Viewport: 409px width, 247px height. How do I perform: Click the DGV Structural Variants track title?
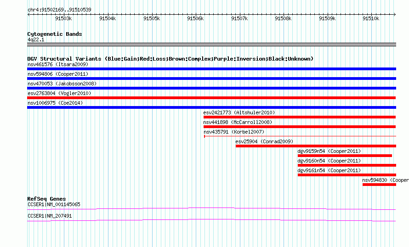coord(170,59)
